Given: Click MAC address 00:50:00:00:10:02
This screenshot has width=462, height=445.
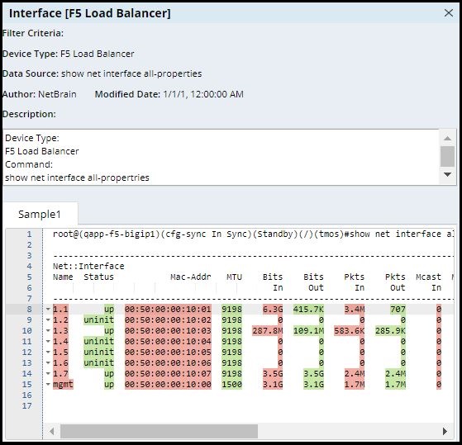Looking at the screenshot, I should tap(168, 320).
